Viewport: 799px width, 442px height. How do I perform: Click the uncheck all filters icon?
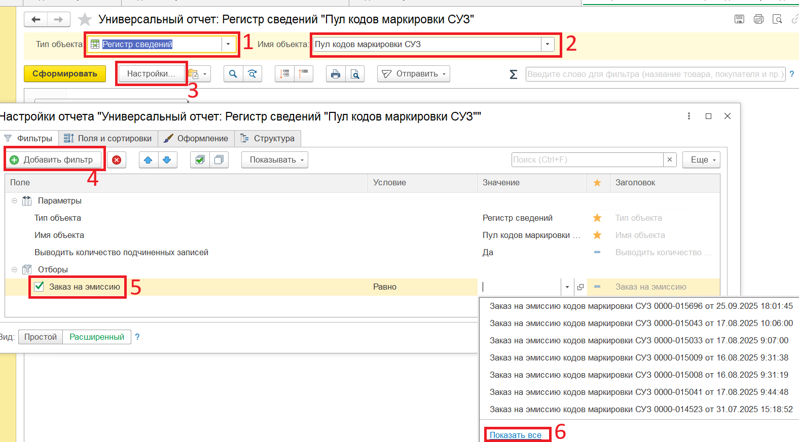tap(219, 160)
